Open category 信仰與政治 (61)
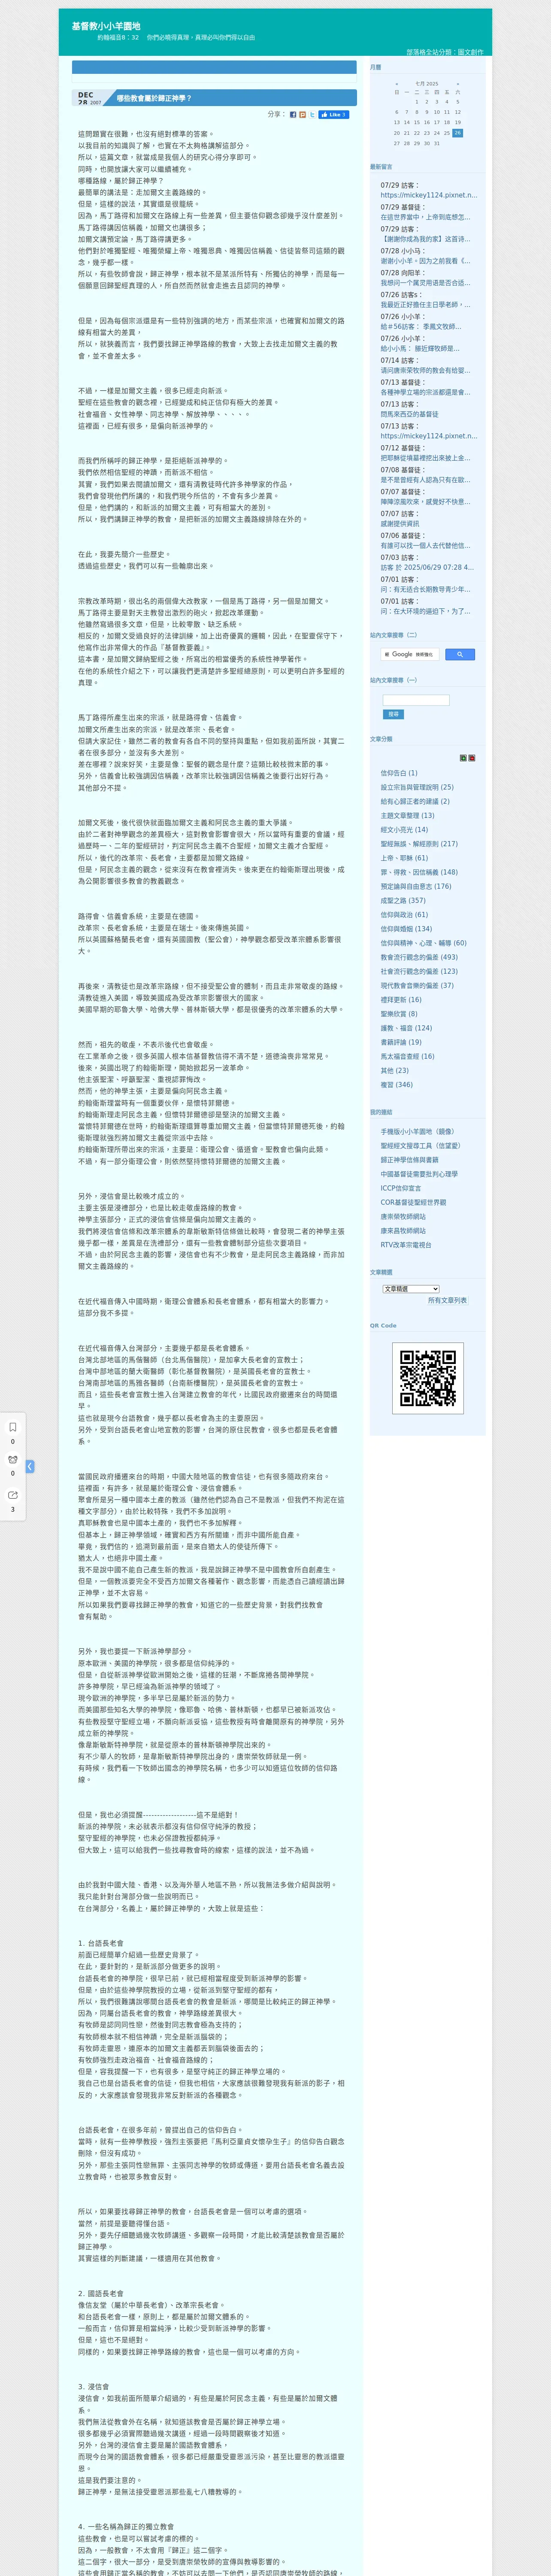The image size is (551, 2576). (x=404, y=914)
